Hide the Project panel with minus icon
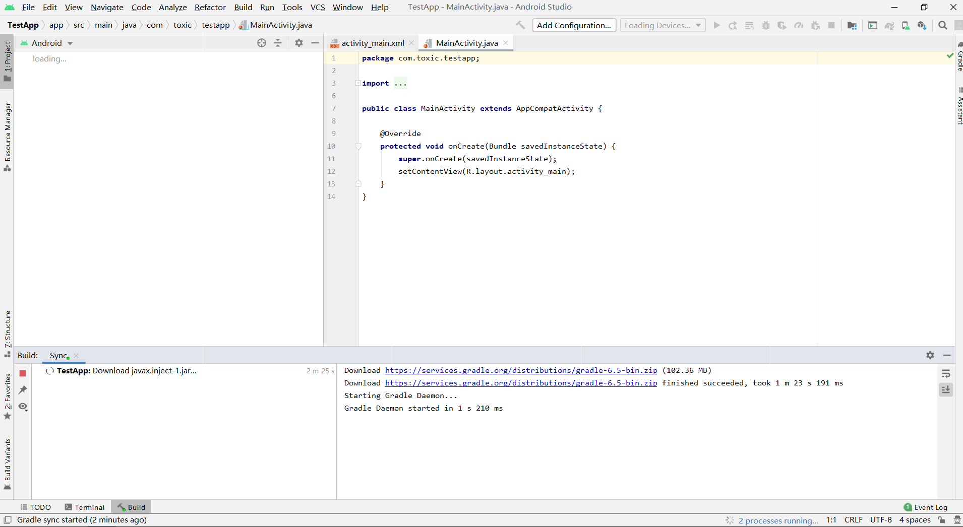The width and height of the screenshot is (963, 527). point(315,43)
